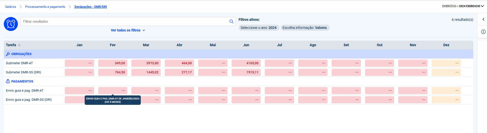The height and width of the screenshot is (133, 487).
Task: Open cell with value 464,00
Action: (179, 63)
